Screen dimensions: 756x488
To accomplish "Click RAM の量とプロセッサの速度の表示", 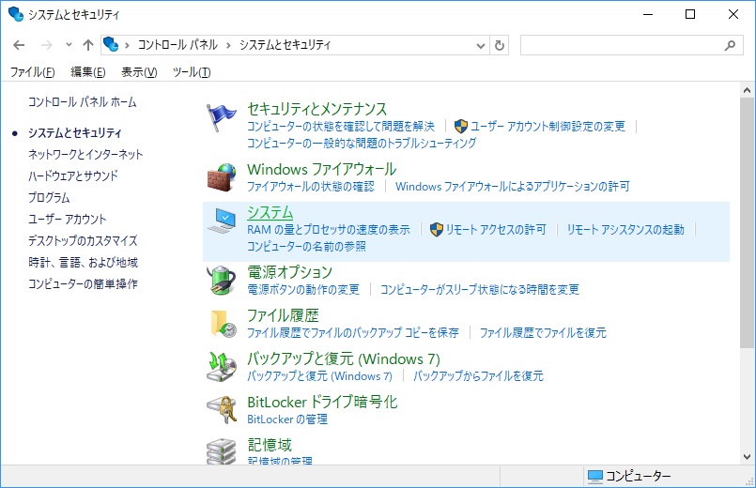I will tap(329, 230).
